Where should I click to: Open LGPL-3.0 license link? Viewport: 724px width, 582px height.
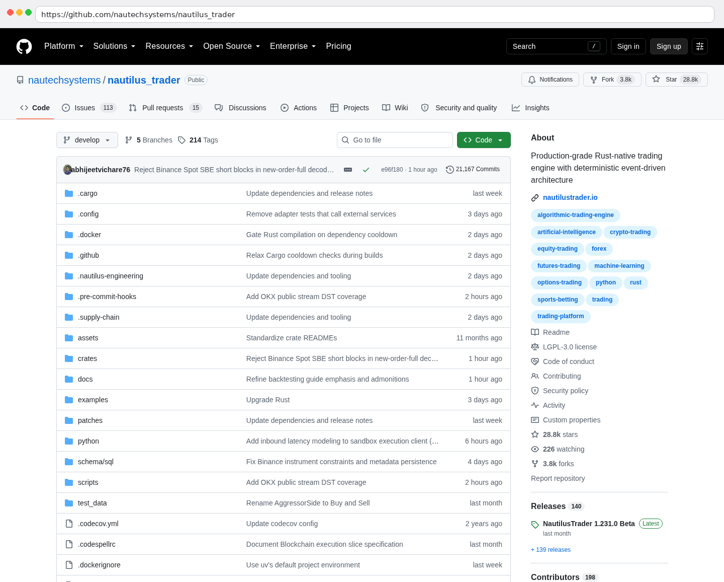[564, 347]
